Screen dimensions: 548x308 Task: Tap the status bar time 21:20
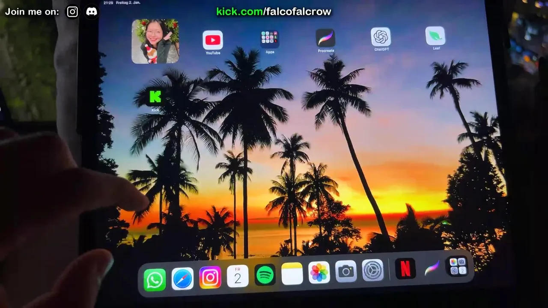point(108,3)
